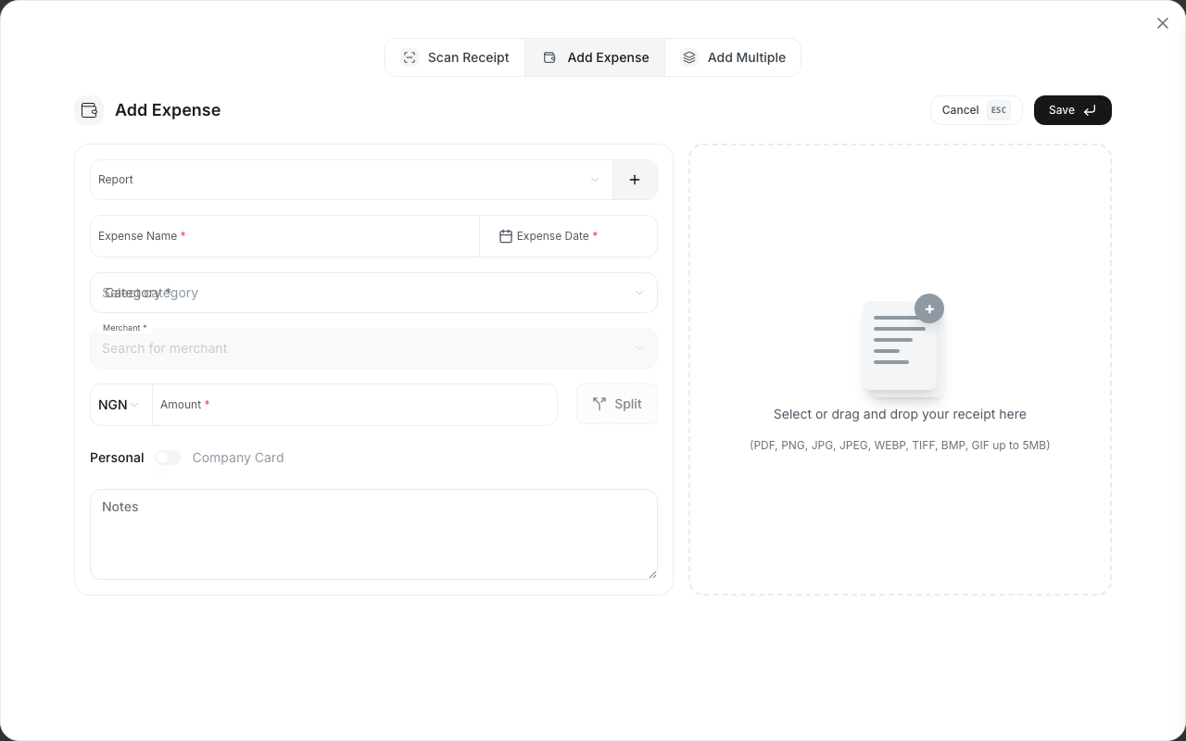1186x741 pixels.
Task: Switch to the Add Multiple tab
Action: click(733, 57)
